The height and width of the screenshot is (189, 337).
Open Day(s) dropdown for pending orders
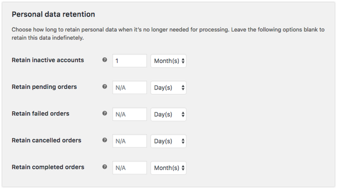pyautogui.click(x=168, y=88)
